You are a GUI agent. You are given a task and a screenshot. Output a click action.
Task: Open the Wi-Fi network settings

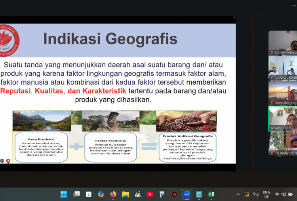point(277,194)
